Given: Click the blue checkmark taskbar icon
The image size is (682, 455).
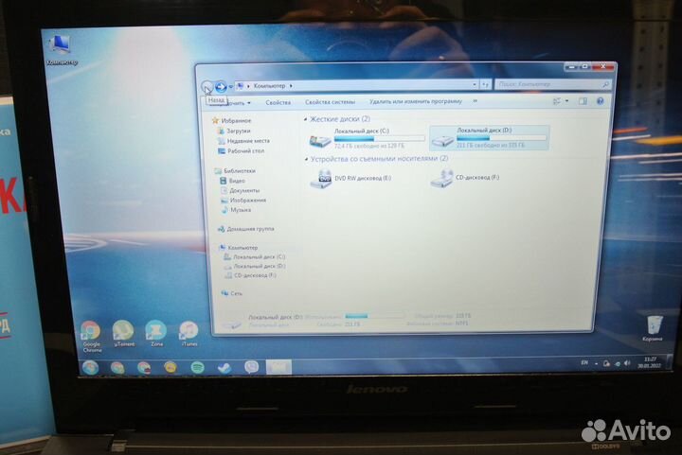Looking at the screenshot, I should (x=224, y=368).
